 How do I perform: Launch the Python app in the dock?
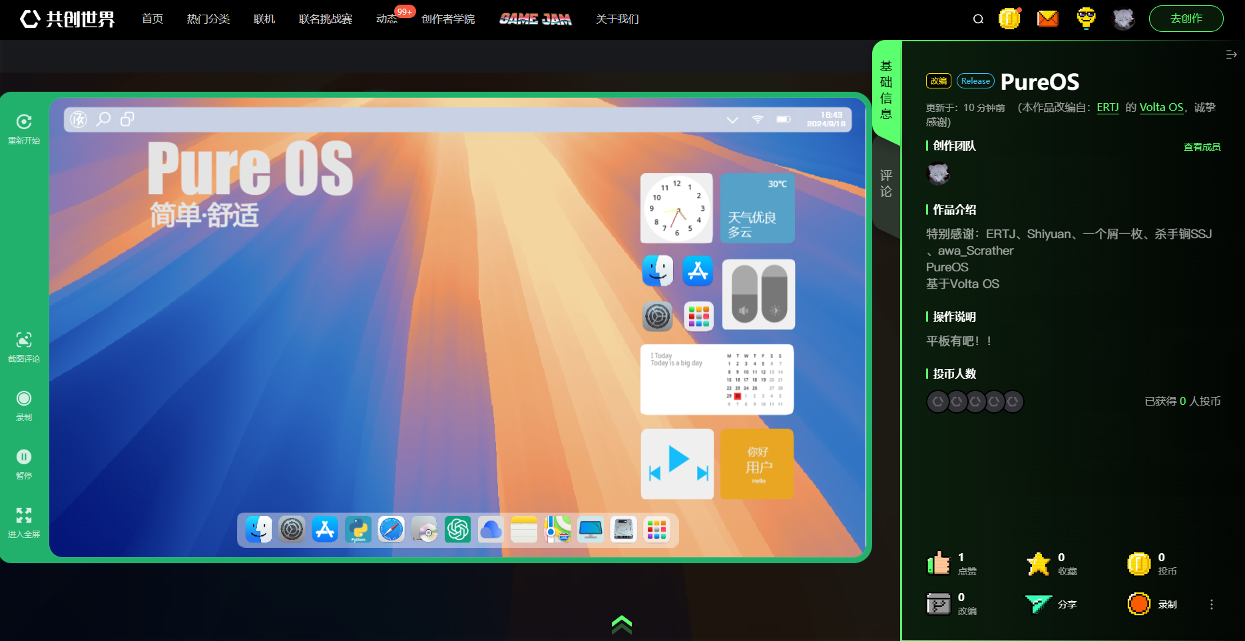tap(358, 529)
